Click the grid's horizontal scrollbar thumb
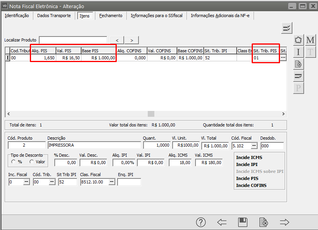The image size is (318, 230). pyautogui.click(x=151, y=114)
